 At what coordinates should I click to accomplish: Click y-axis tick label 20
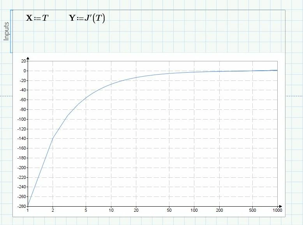coord(23,61)
